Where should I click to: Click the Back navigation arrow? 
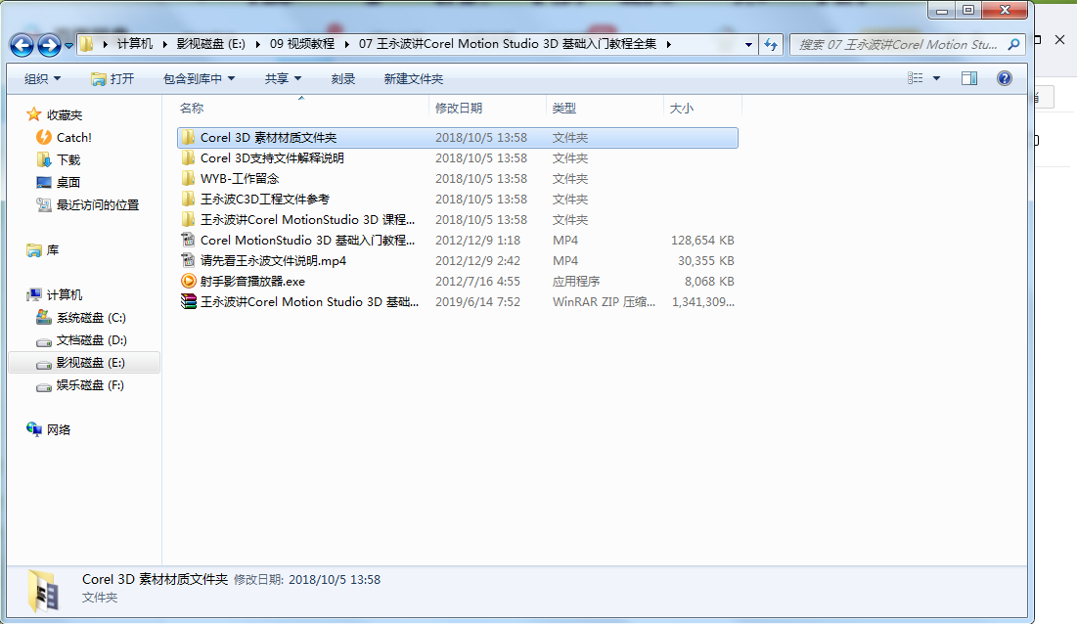pyautogui.click(x=22, y=45)
